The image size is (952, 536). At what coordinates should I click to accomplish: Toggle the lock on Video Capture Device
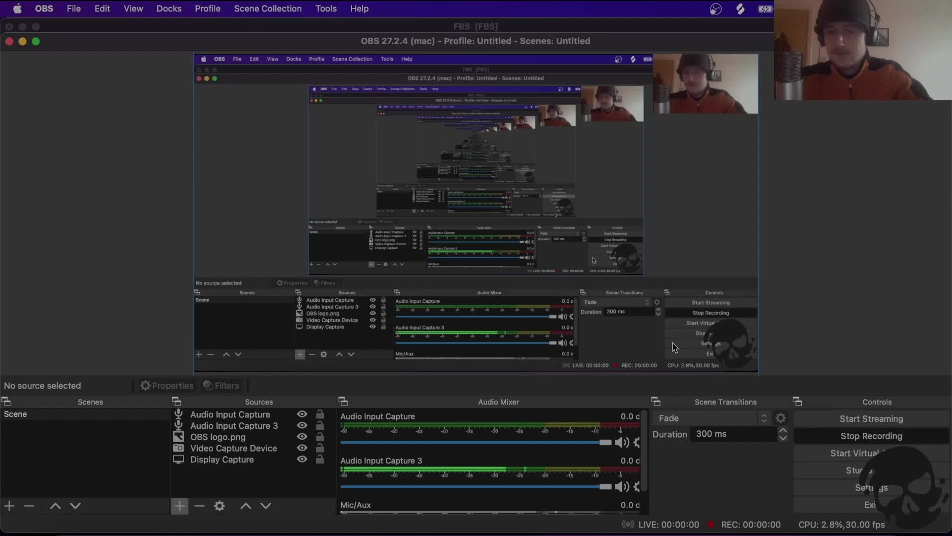coord(320,448)
